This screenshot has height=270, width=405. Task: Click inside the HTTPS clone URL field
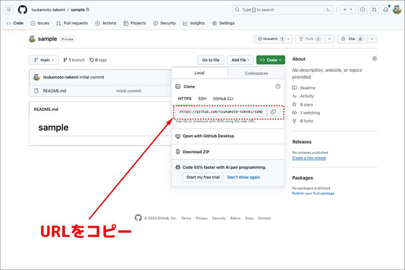click(221, 112)
